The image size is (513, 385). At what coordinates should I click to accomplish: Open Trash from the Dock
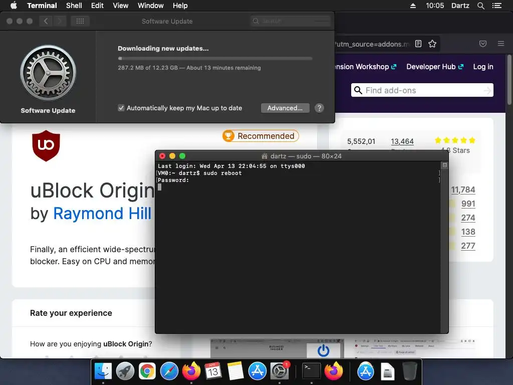point(409,371)
